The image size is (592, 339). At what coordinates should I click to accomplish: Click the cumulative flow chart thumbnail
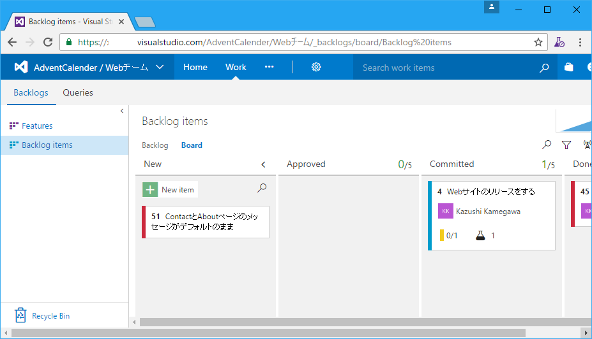(574, 120)
